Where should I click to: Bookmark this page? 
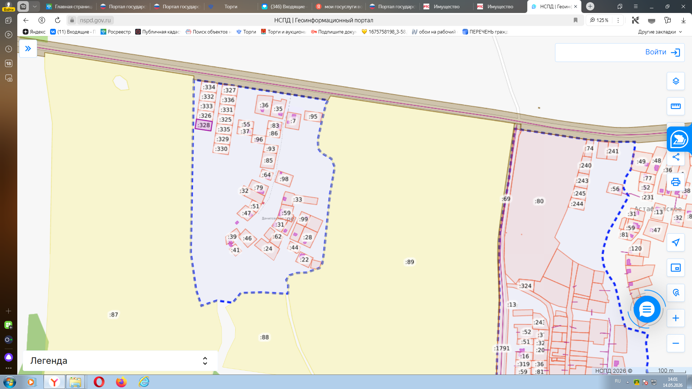(576, 20)
